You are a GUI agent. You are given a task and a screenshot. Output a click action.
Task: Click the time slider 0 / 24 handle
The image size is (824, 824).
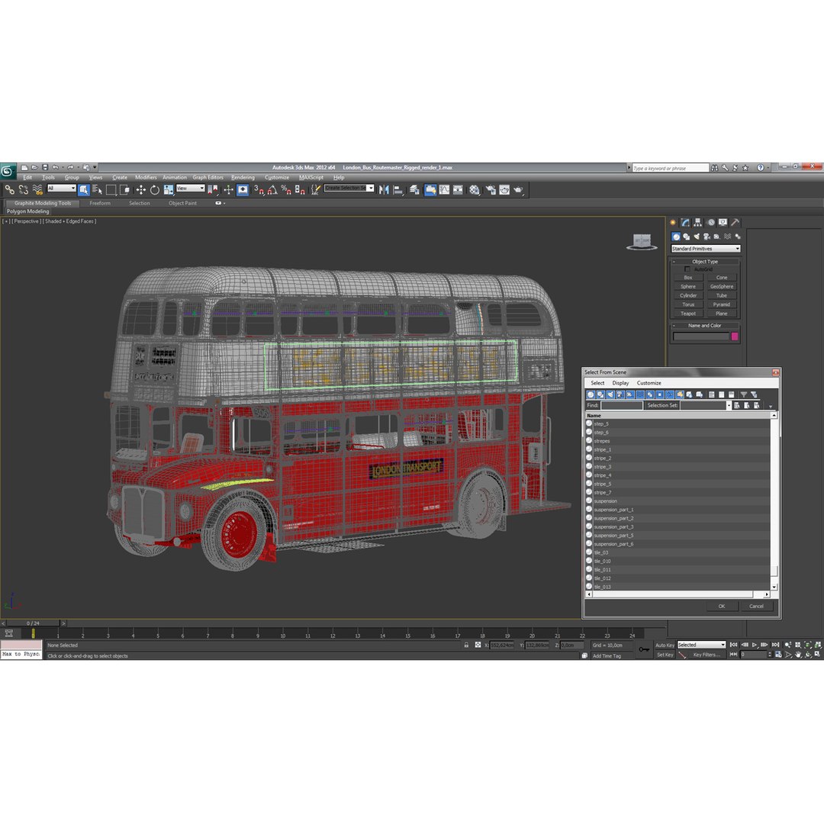click(33, 623)
